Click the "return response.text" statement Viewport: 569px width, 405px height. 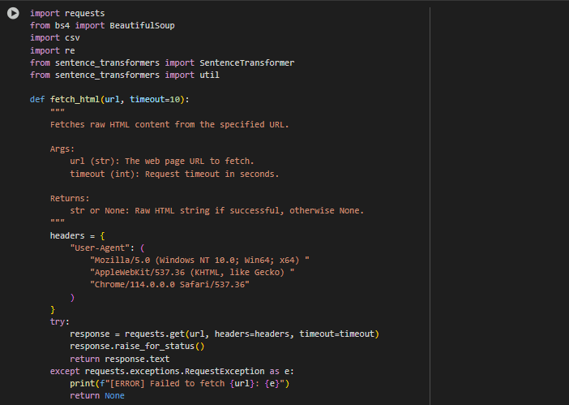point(120,359)
